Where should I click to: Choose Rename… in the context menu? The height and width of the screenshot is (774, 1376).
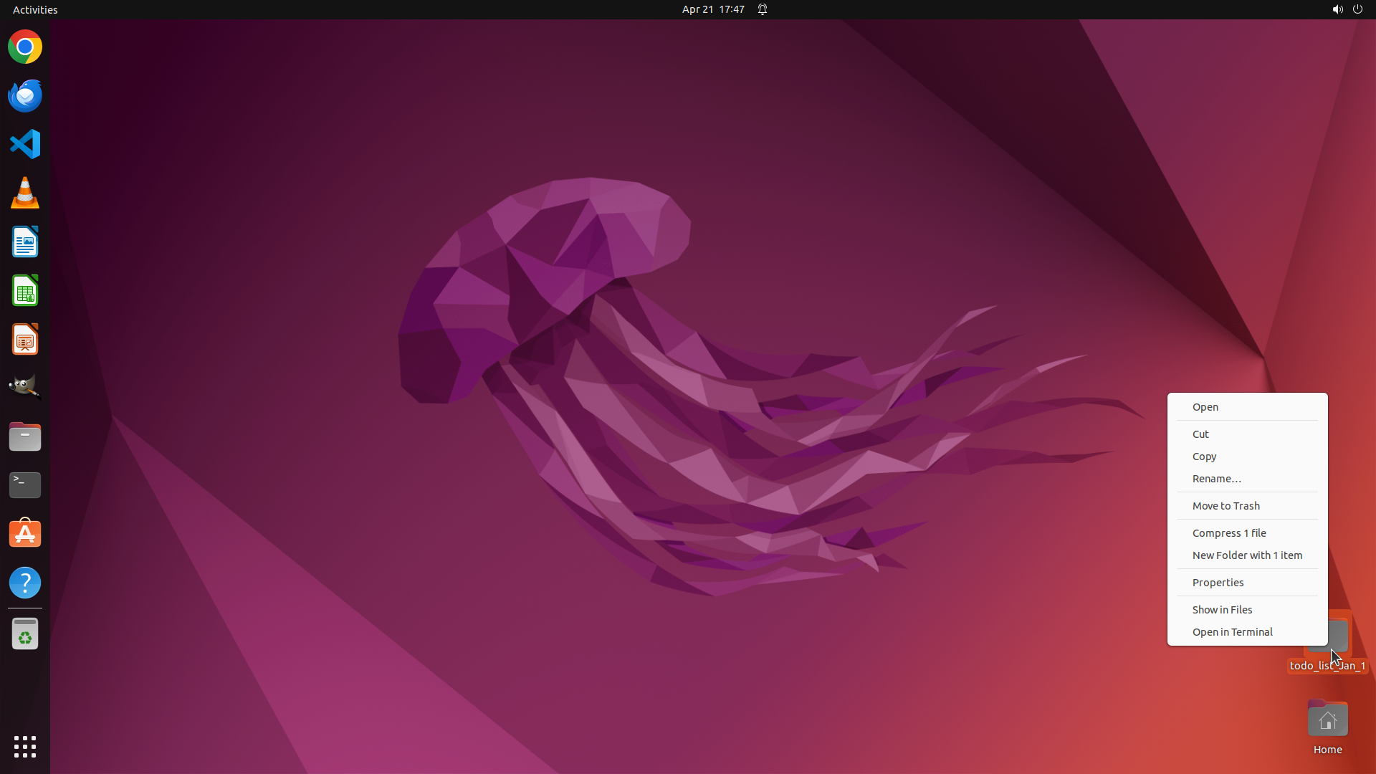click(1216, 479)
